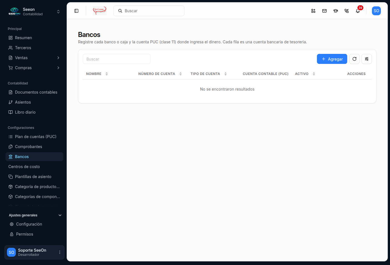This screenshot has height=265, width=390.
Task: Focus the top header Buscar search box
Action: pyautogui.click(x=149, y=11)
